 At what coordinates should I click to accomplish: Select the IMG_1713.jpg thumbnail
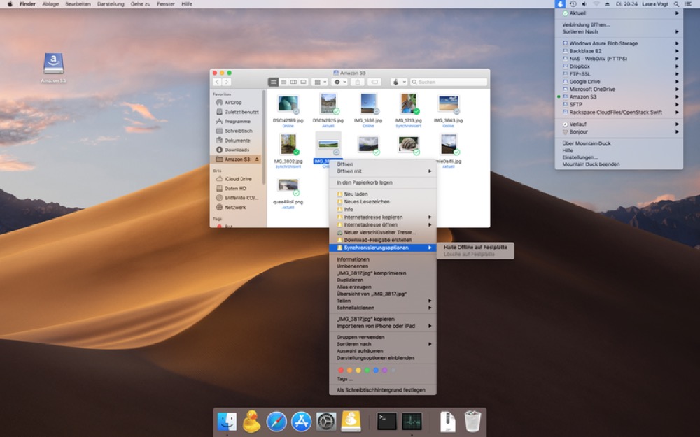408,103
